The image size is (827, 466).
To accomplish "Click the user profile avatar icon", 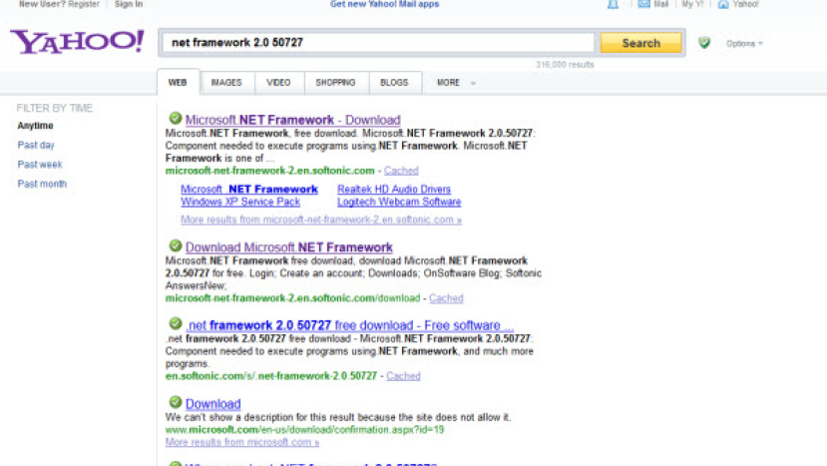I will click(613, 4).
